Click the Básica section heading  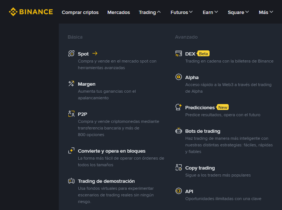pyautogui.click(x=75, y=37)
